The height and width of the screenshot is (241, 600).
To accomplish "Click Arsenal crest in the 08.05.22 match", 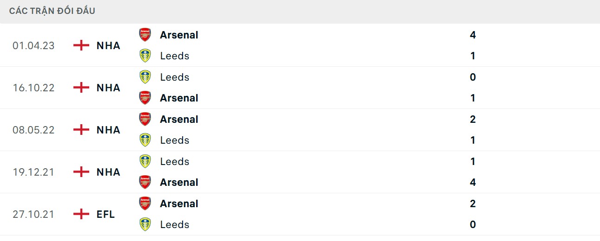I will 145,119.
